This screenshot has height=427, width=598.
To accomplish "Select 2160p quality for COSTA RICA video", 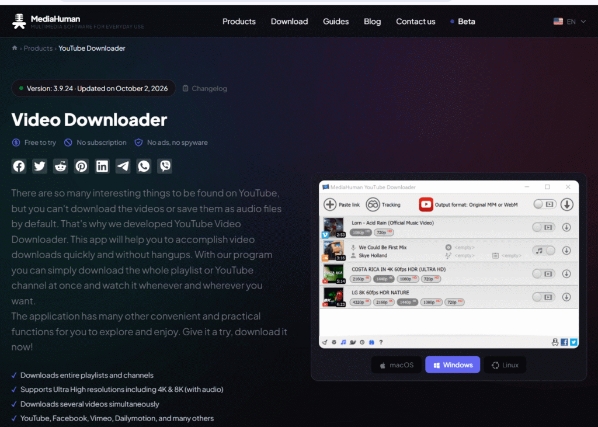I will (360, 279).
